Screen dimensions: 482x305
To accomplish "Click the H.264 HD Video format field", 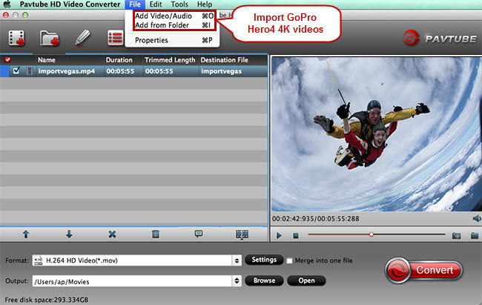I will [x=136, y=260].
